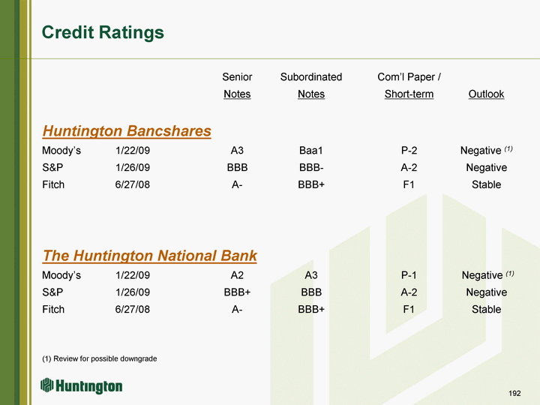Click "1/22/09" date under Huntington Bancshares

133,151
